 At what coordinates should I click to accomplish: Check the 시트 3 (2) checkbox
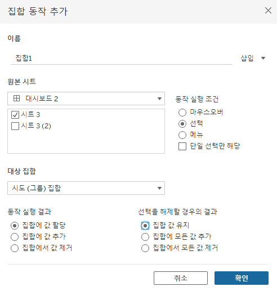pyautogui.click(x=15, y=126)
